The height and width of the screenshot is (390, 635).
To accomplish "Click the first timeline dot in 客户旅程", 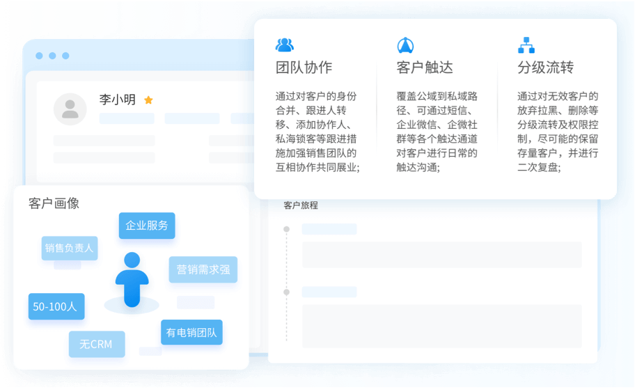I will [x=286, y=229].
